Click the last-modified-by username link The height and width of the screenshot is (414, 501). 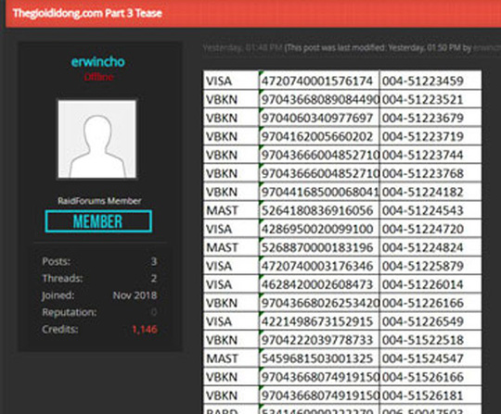click(487, 48)
